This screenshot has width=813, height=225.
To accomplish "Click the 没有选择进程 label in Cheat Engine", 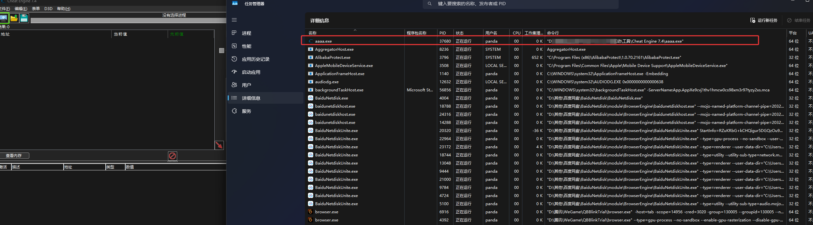I will [174, 15].
